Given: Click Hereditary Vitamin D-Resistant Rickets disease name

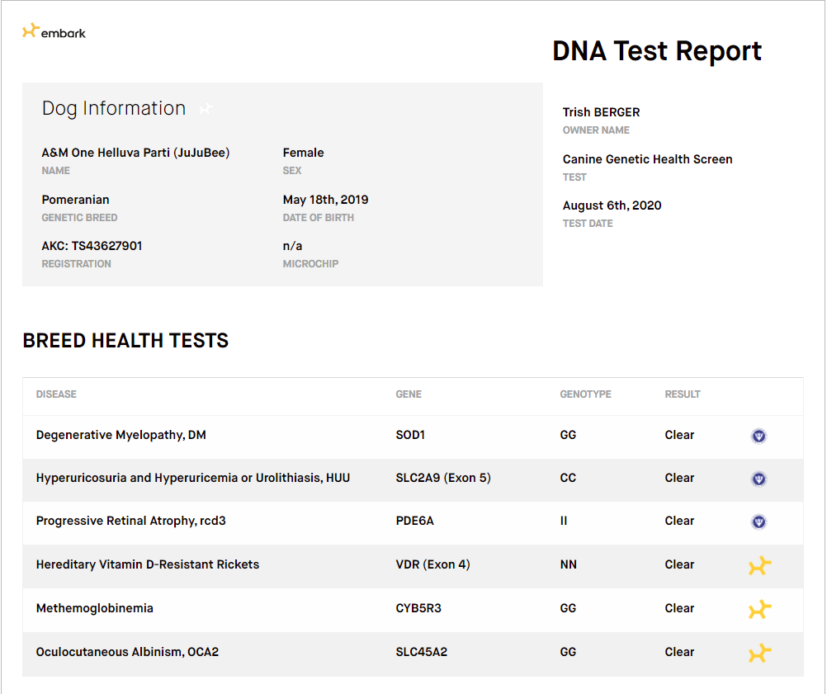Looking at the screenshot, I should pos(148,564).
